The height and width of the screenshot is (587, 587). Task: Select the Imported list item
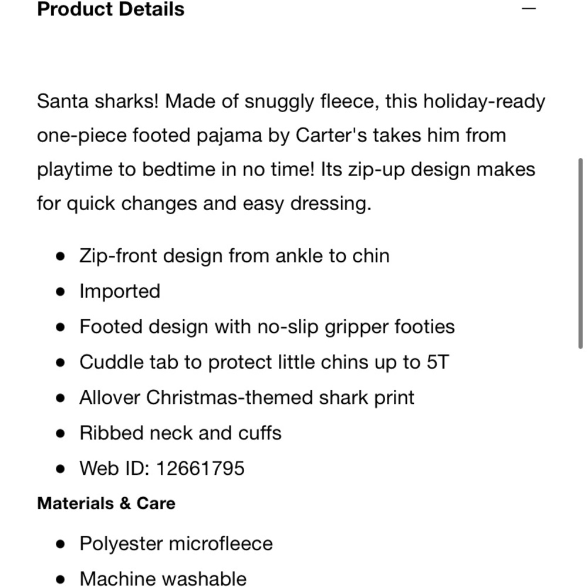120,291
